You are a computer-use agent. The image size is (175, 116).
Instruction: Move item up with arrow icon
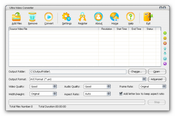[x=165, y=48]
